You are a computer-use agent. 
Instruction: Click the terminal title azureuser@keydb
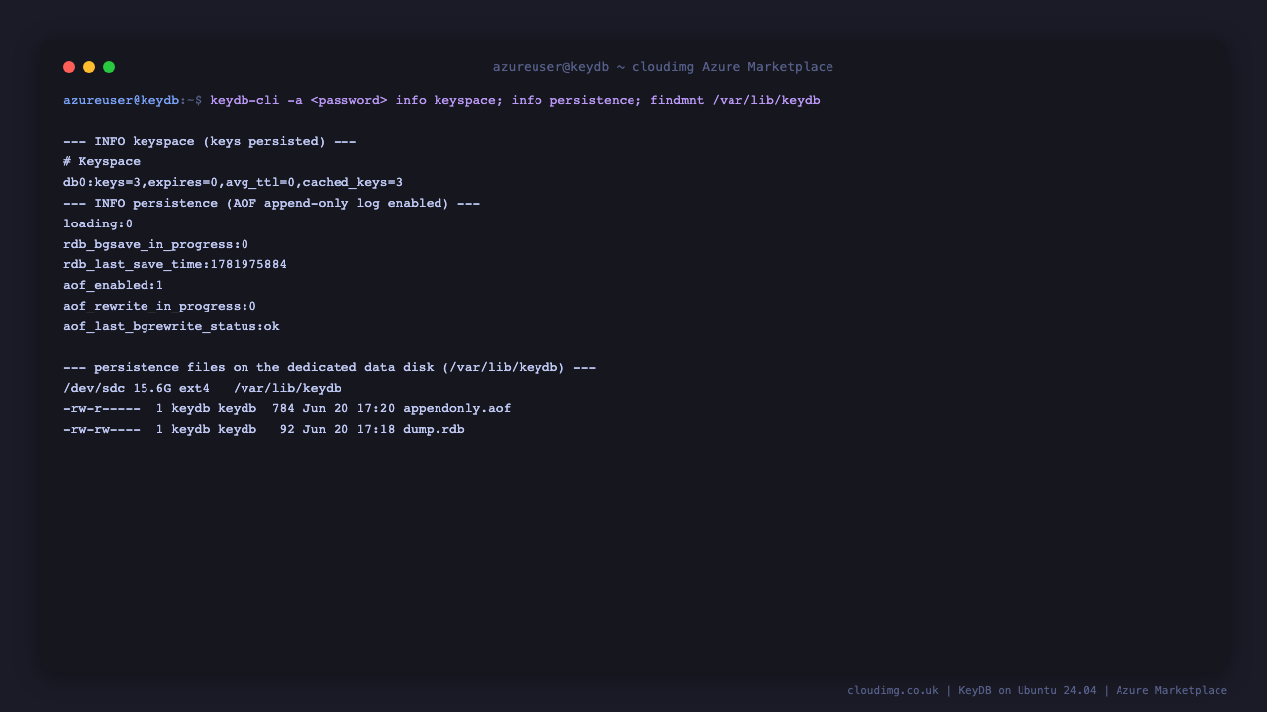663,67
